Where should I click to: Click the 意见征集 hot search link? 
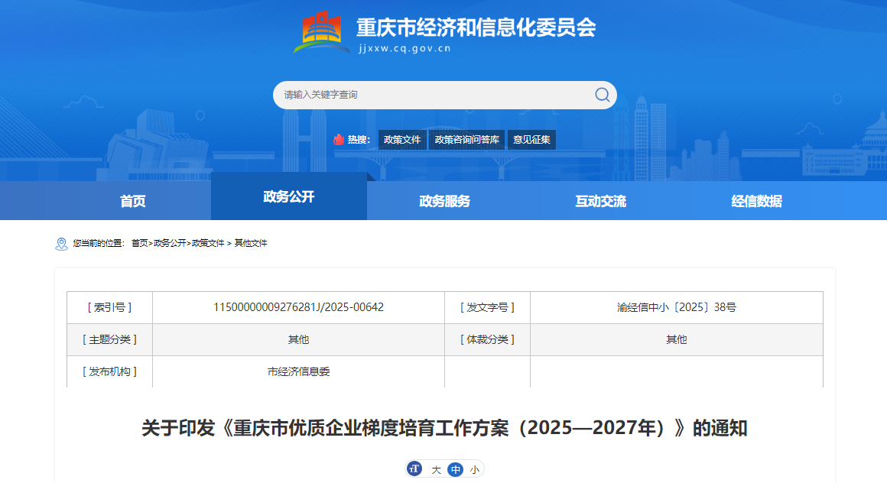point(531,140)
